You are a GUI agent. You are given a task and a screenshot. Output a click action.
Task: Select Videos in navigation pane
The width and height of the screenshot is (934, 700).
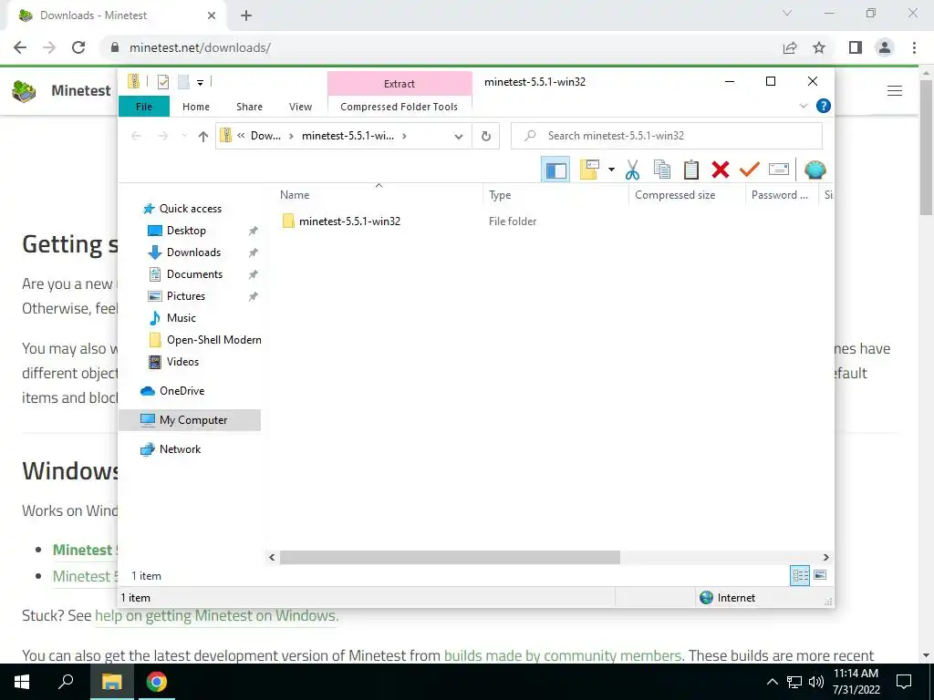[182, 362]
